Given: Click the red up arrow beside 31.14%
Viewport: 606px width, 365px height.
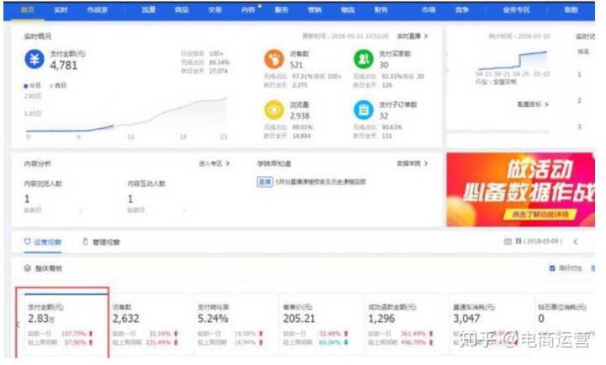Looking at the screenshot, I should point(176,334).
